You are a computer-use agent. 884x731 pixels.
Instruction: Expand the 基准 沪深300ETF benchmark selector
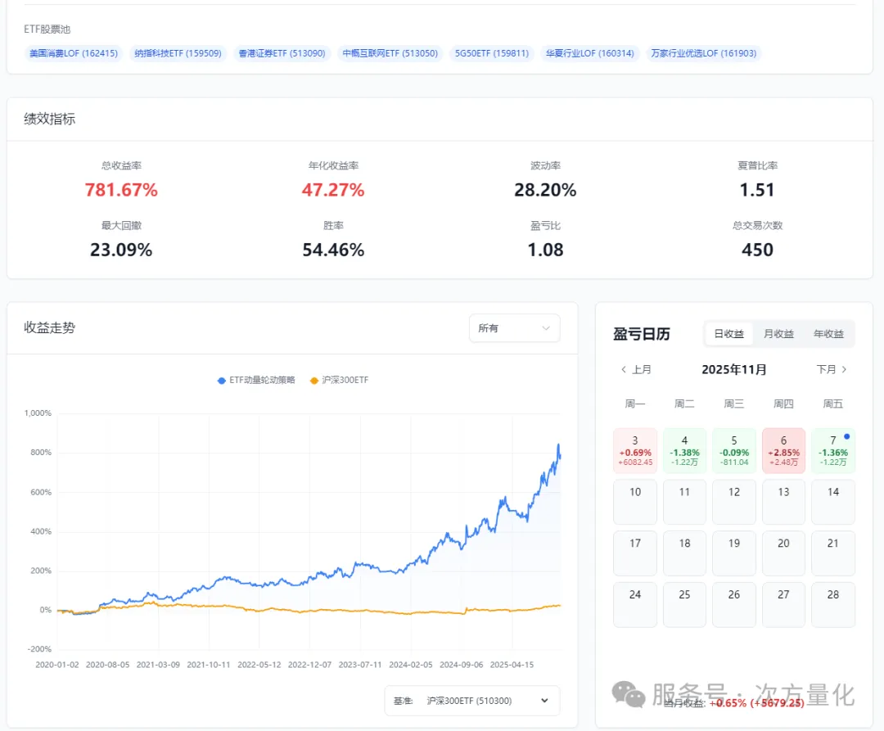[472, 701]
